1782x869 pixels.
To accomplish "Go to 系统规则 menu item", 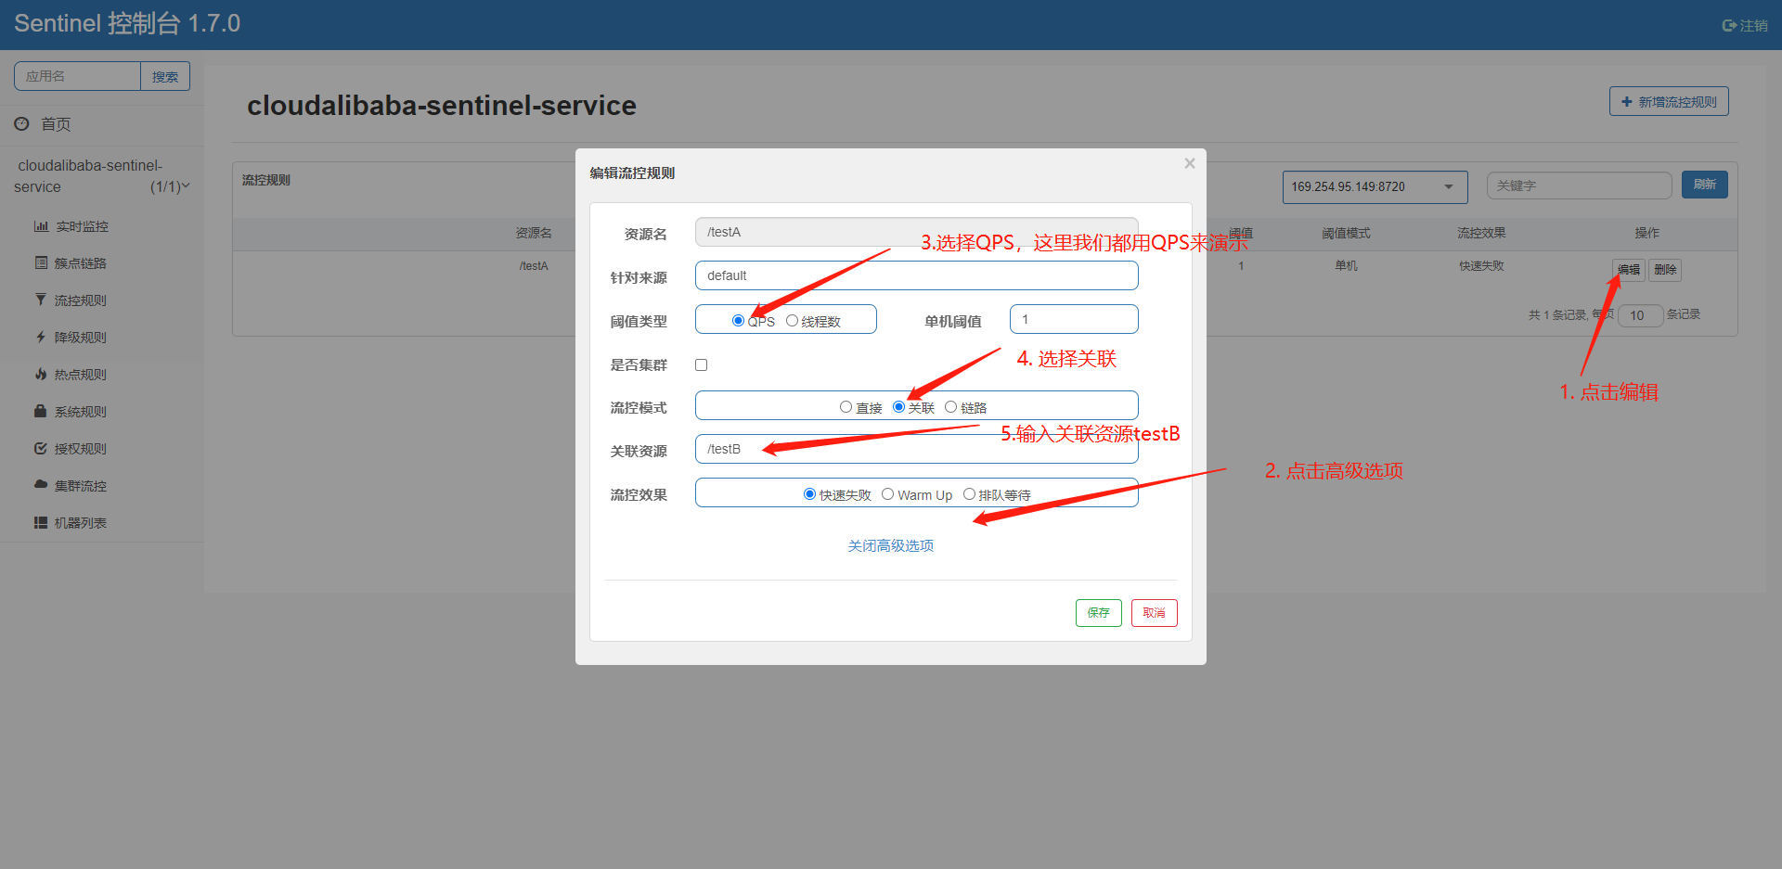I will [x=80, y=412].
